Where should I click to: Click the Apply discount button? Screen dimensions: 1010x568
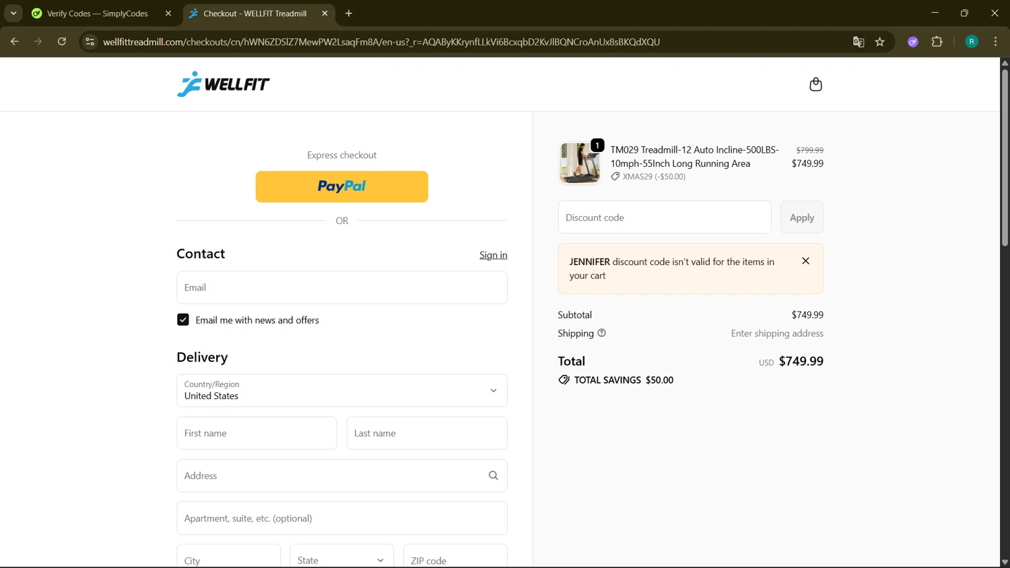[x=802, y=217]
